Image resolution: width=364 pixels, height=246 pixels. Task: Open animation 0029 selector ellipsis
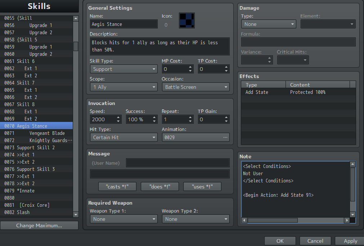(x=225, y=137)
